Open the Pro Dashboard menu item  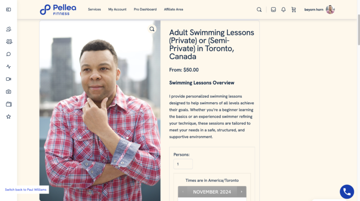[x=145, y=9]
